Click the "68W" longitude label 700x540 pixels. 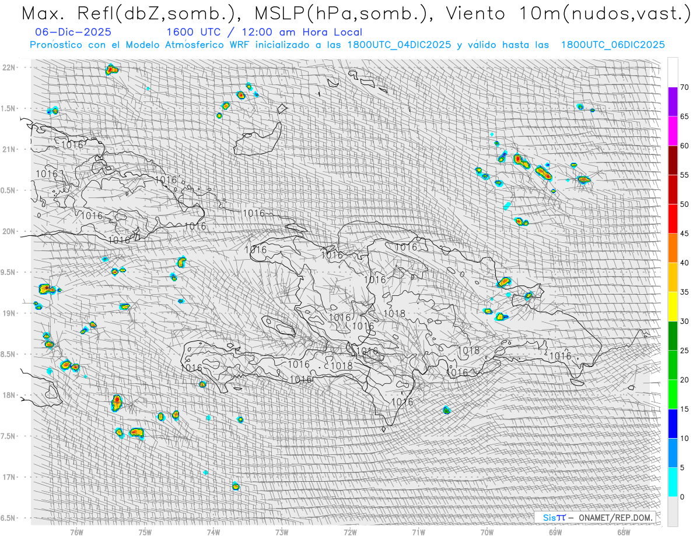click(624, 531)
